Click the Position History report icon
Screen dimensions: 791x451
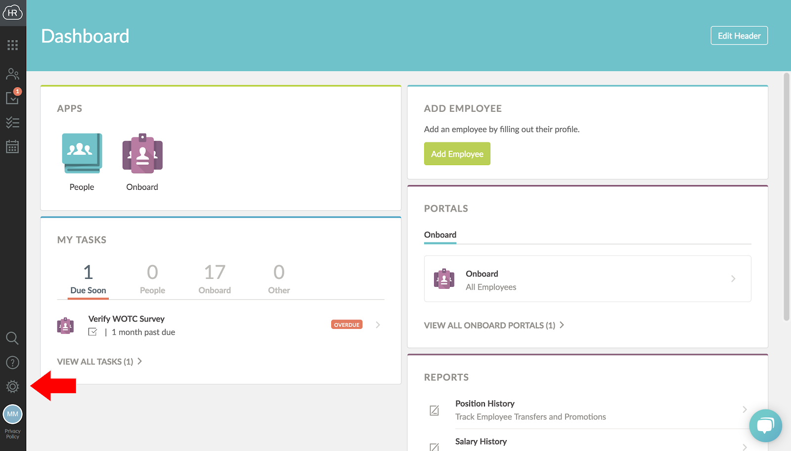(x=434, y=410)
